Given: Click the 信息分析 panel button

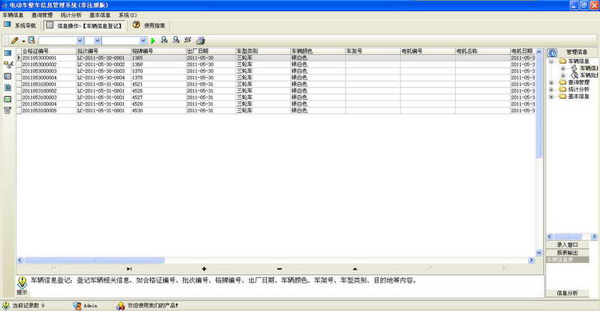Looking at the screenshot, I should tap(567, 293).
